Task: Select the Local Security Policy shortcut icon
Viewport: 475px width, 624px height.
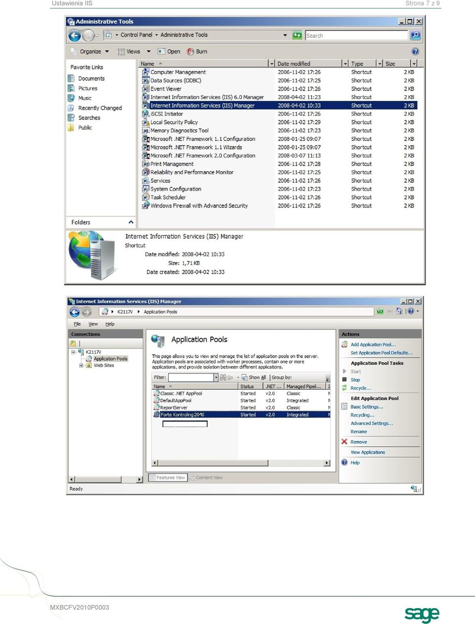Action: (146, 122)
